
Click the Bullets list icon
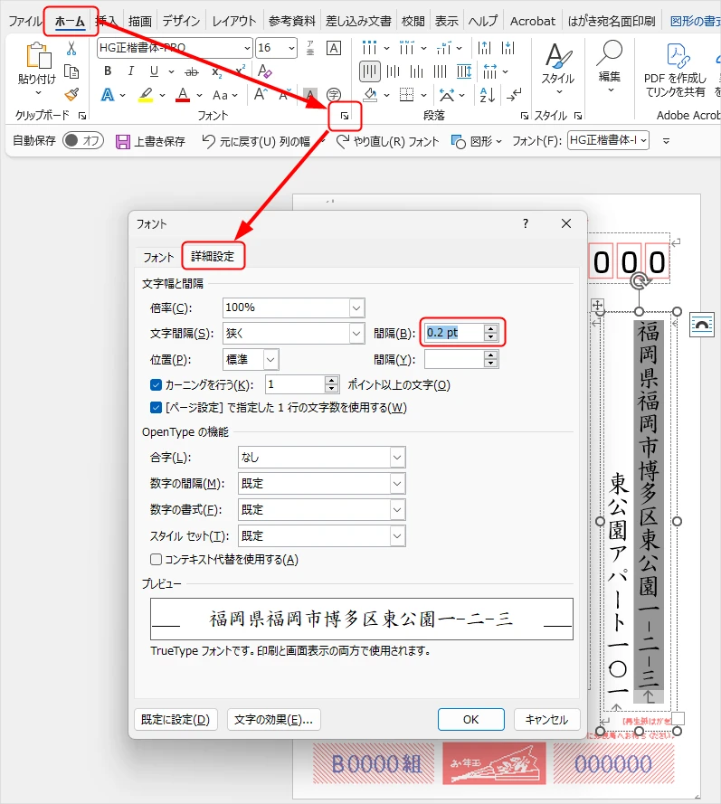[369, 48]
